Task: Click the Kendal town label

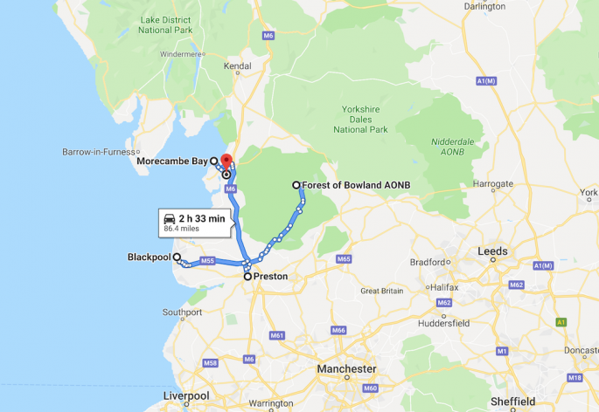Action: pos(237,66)
